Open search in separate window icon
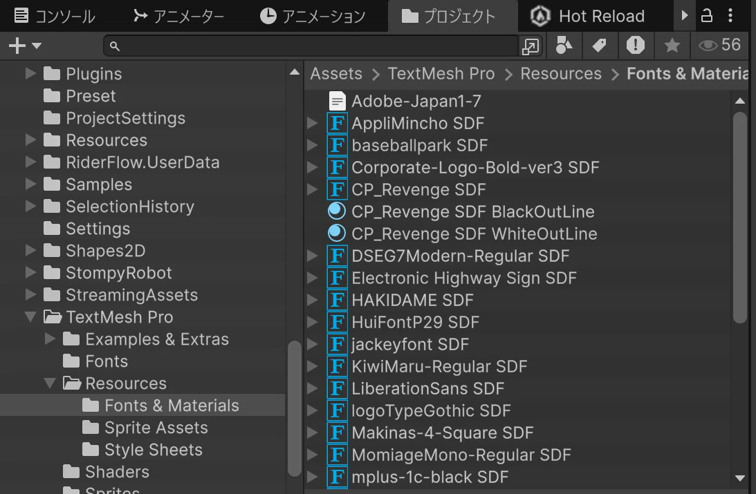The height and width of the screenshot is (494, 756). [531, 46]
